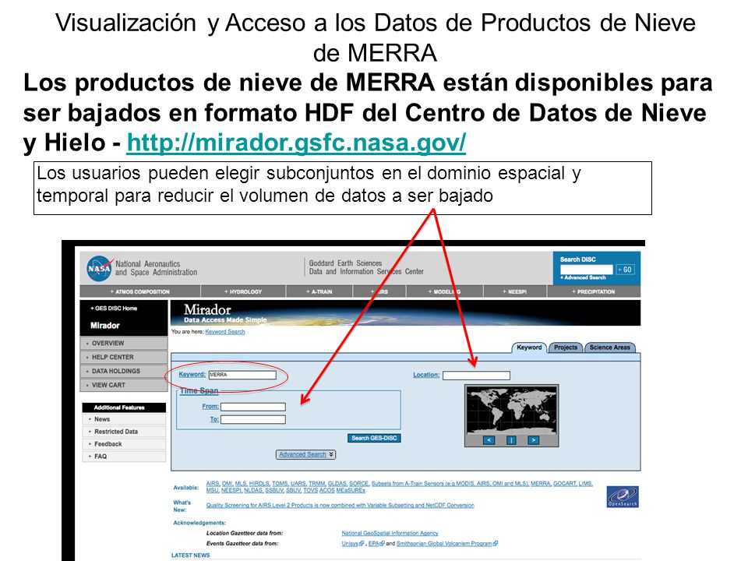Viewport: 748px width, 561px height.
Task: Go to GES DISC Home
Action: click(x=114, y=309)
